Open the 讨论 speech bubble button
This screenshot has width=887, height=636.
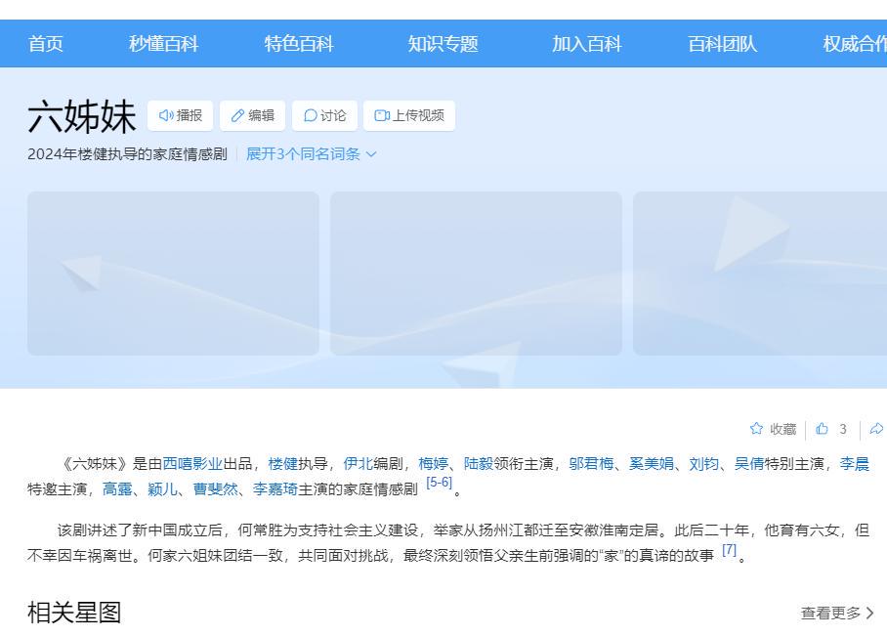[324, 115]
